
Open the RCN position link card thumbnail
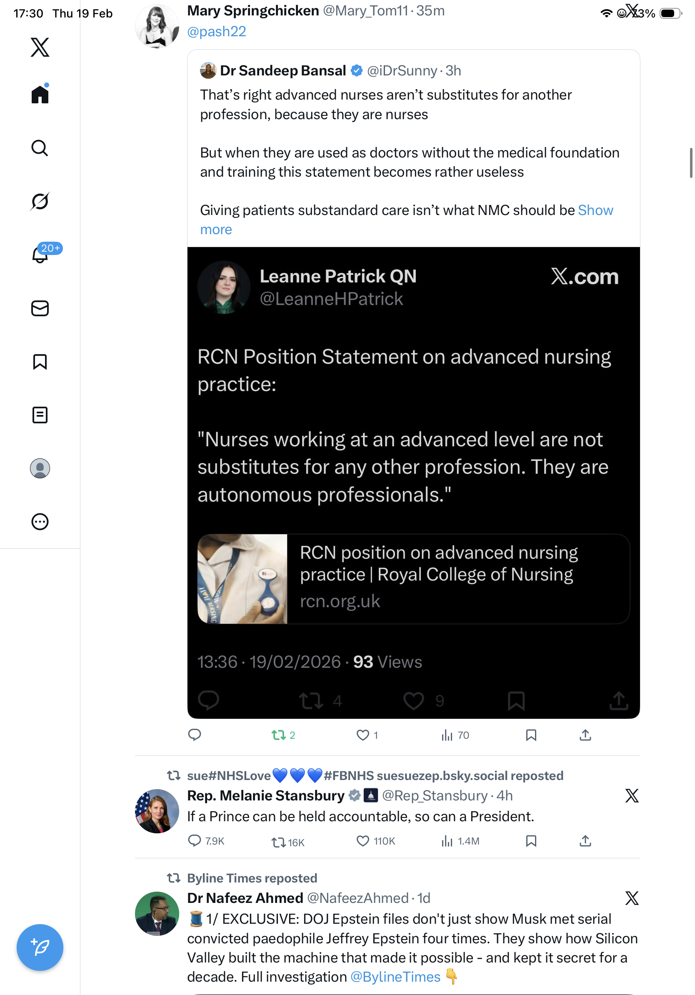(242, 578)
